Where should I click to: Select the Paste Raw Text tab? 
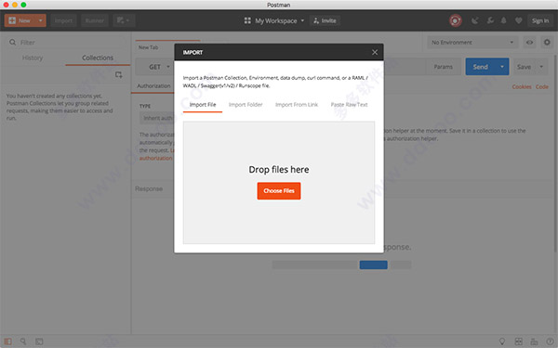pos(349,104)
